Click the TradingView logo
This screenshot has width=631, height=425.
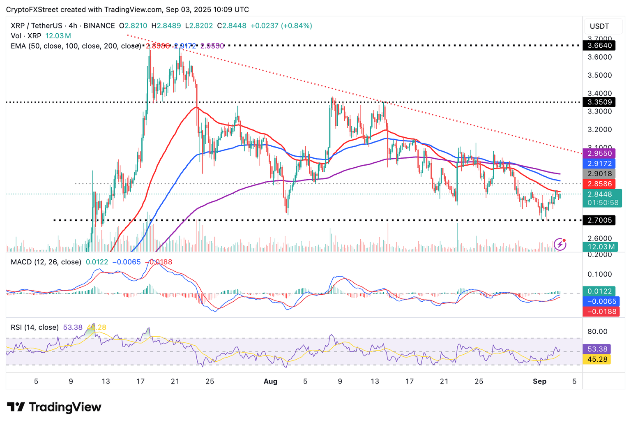(54, 407)
